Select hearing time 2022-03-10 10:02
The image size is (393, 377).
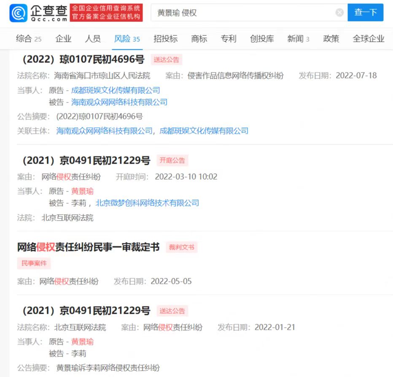186,177
